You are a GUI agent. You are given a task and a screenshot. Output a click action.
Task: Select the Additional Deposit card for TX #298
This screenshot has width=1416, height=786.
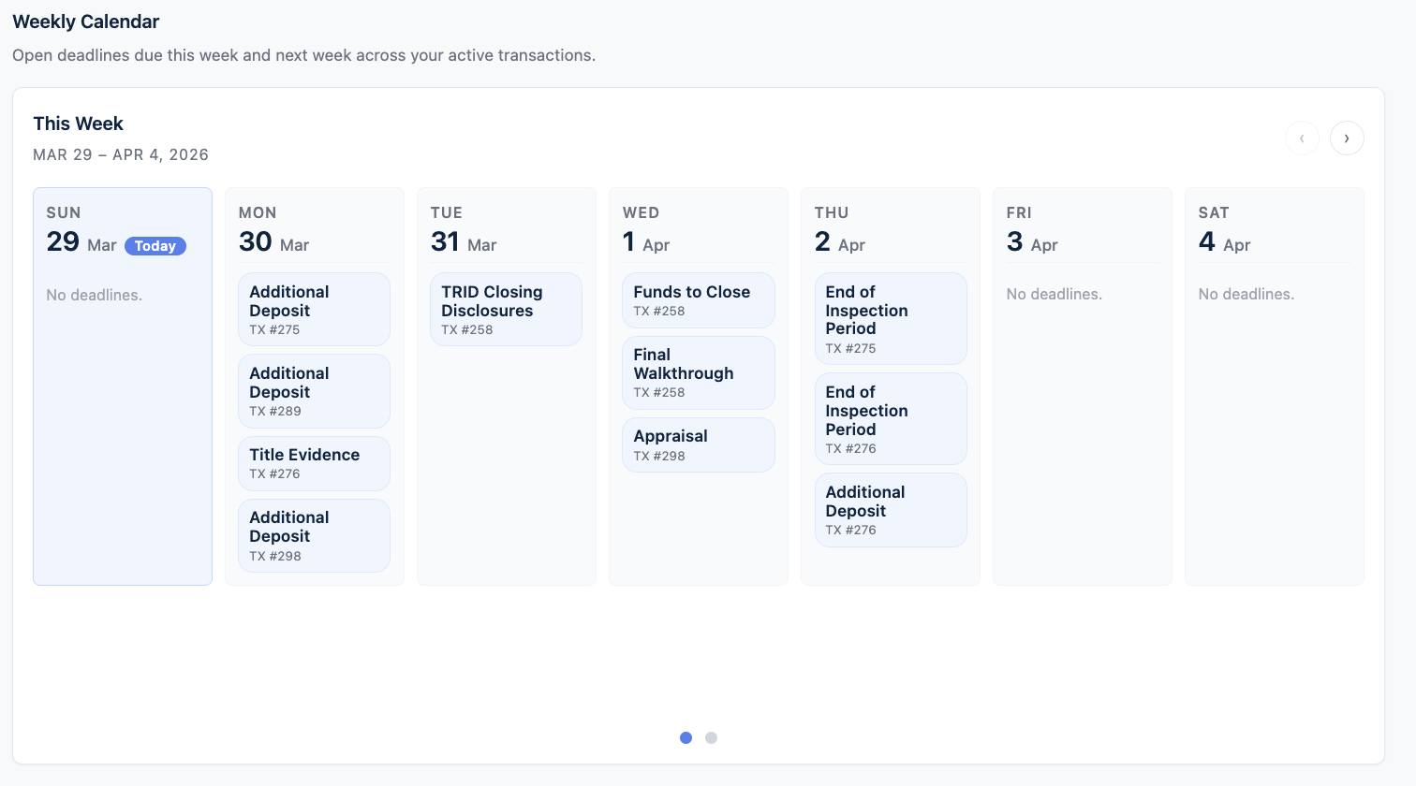[x=314, y=534]
